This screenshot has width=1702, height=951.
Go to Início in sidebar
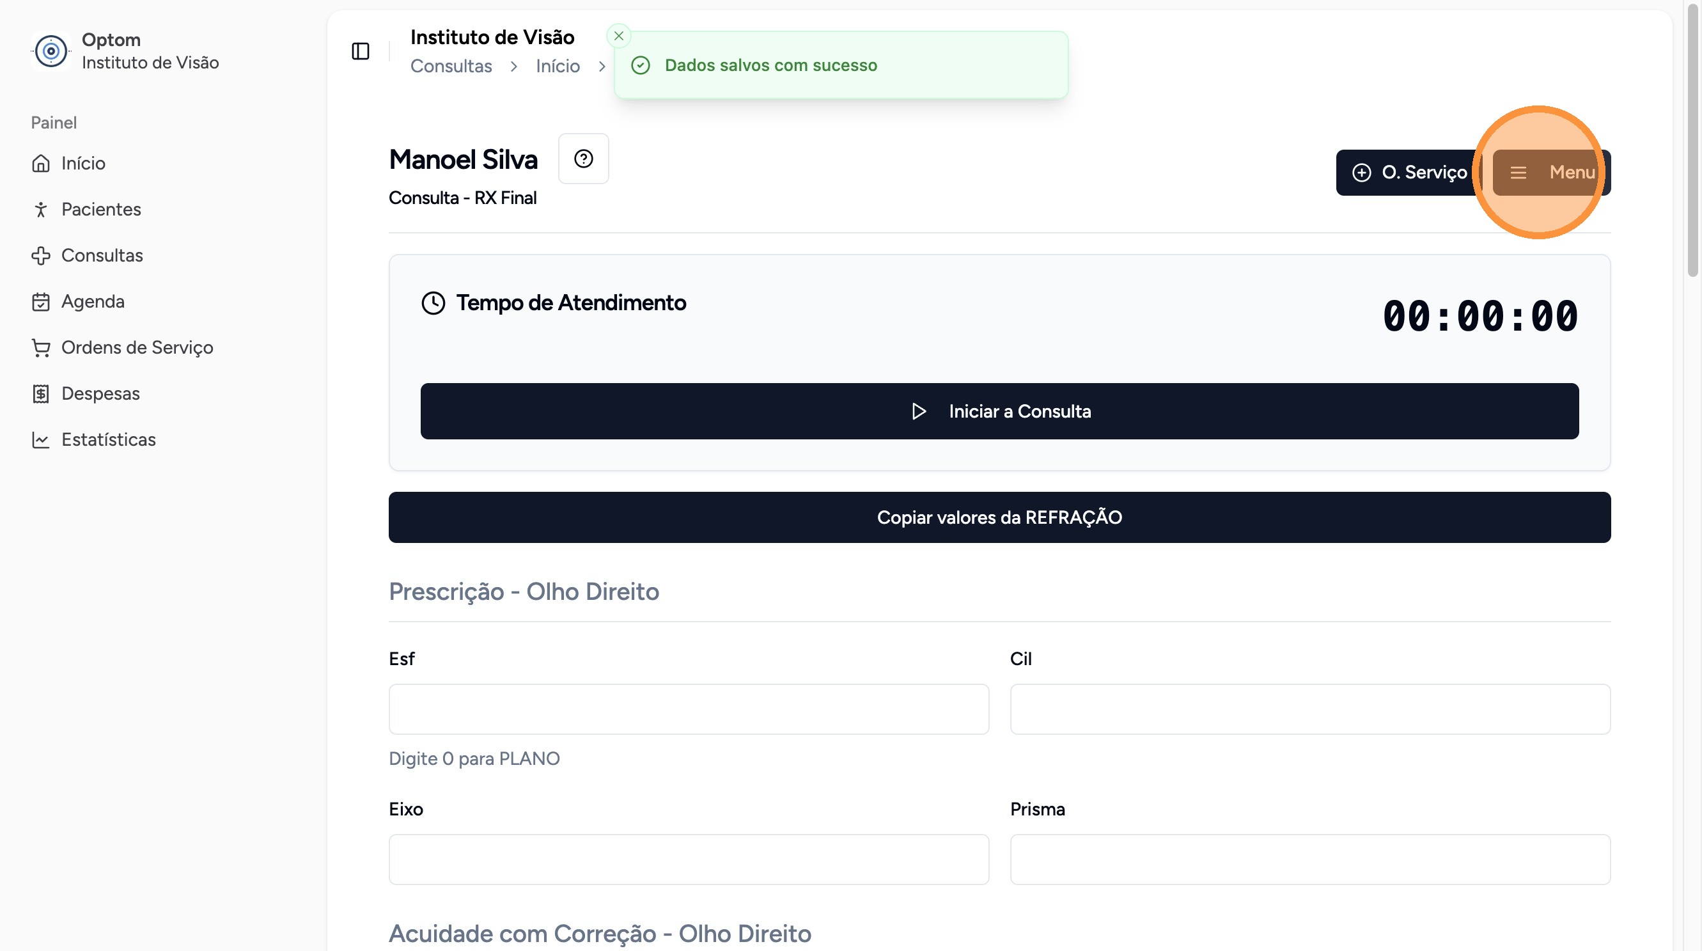point(82,163)
